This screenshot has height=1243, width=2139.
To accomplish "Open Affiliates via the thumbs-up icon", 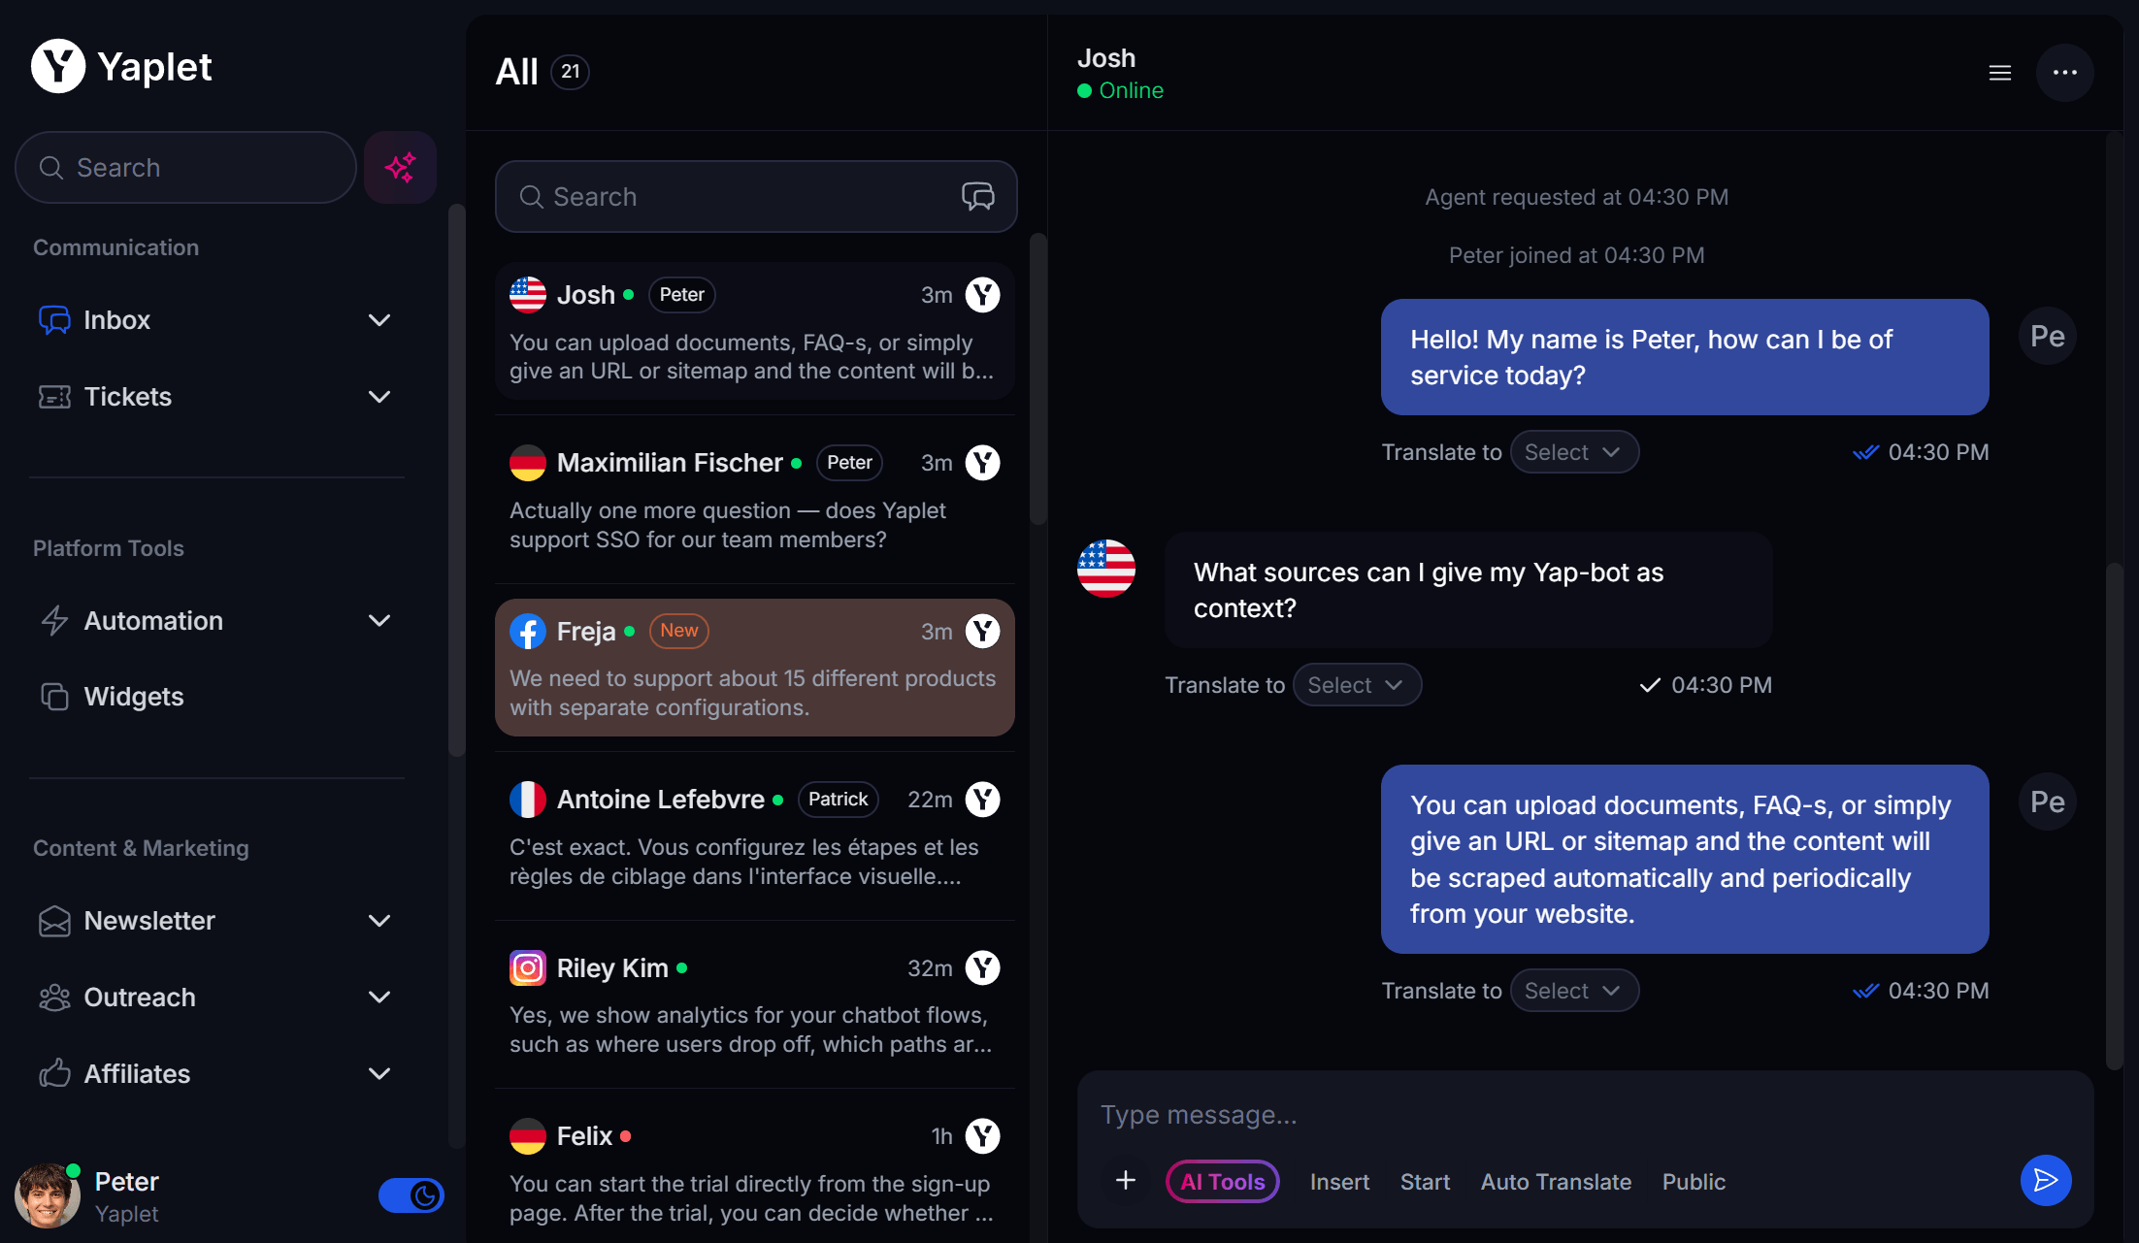I will (x=54, y=1073).
